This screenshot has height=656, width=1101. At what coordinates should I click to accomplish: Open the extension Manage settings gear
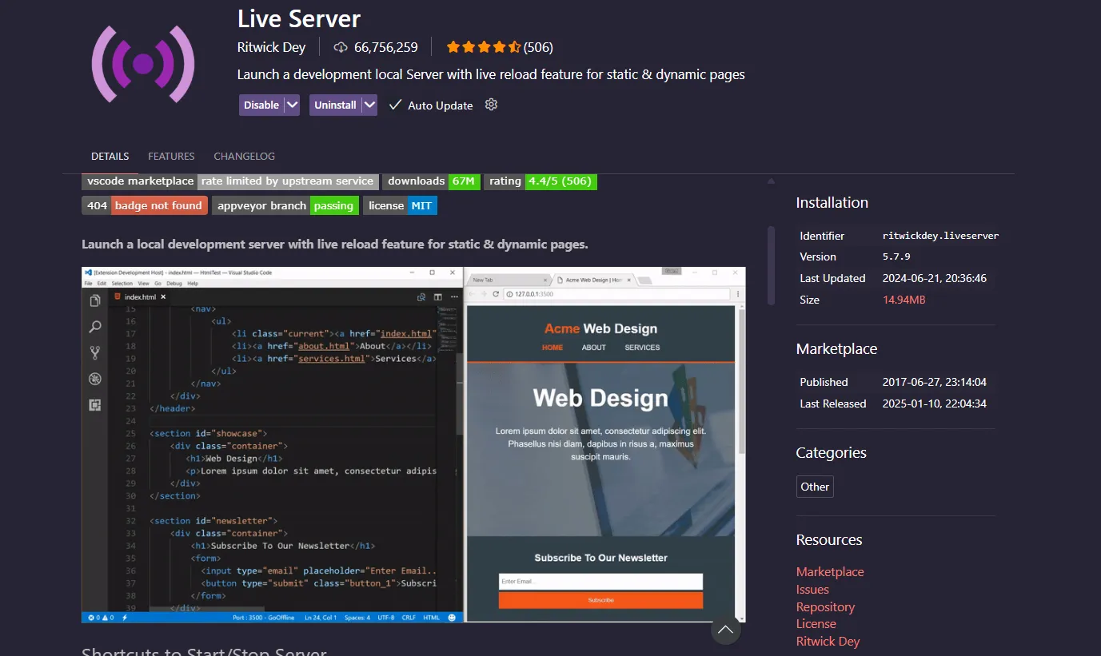tap(490, 105)
